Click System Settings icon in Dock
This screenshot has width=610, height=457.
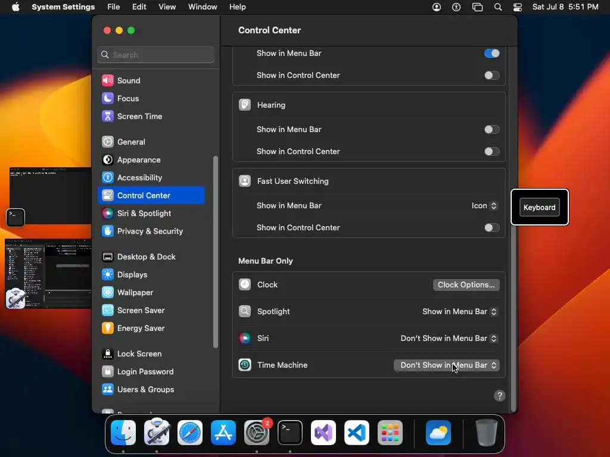coord(257,433)
